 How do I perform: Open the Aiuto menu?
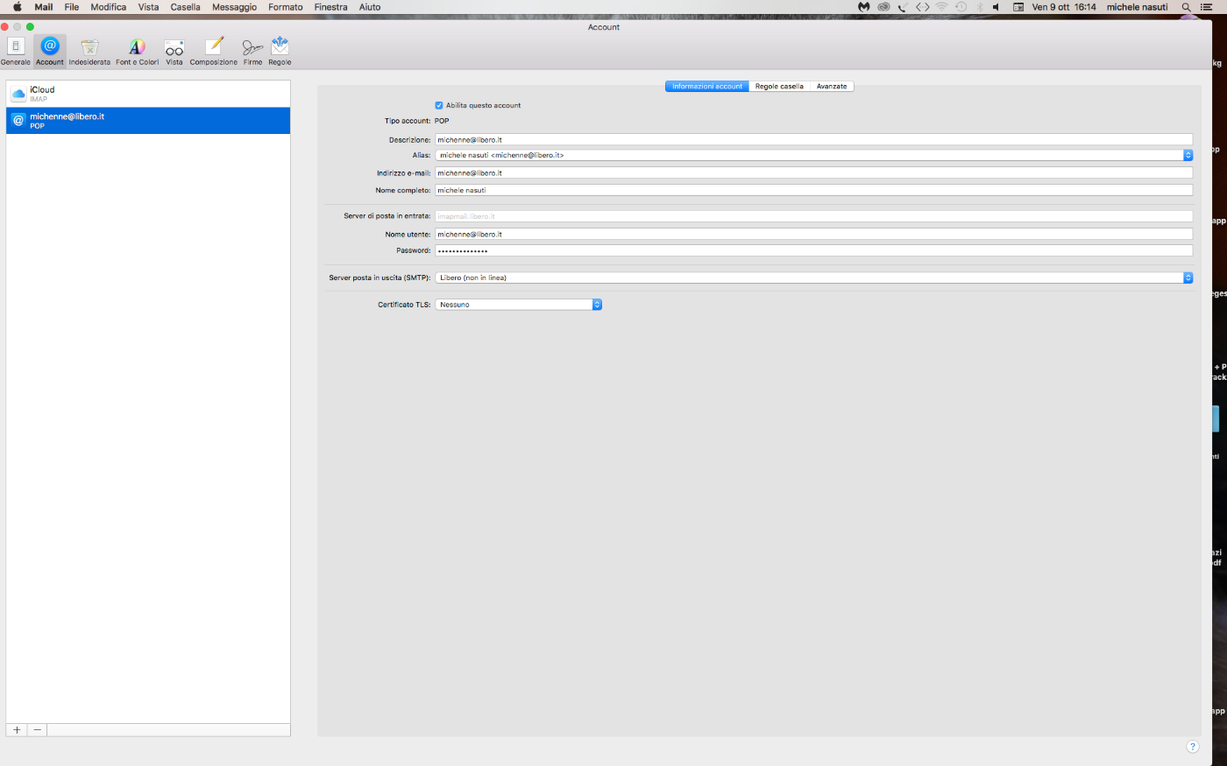(x=370, y=7)
